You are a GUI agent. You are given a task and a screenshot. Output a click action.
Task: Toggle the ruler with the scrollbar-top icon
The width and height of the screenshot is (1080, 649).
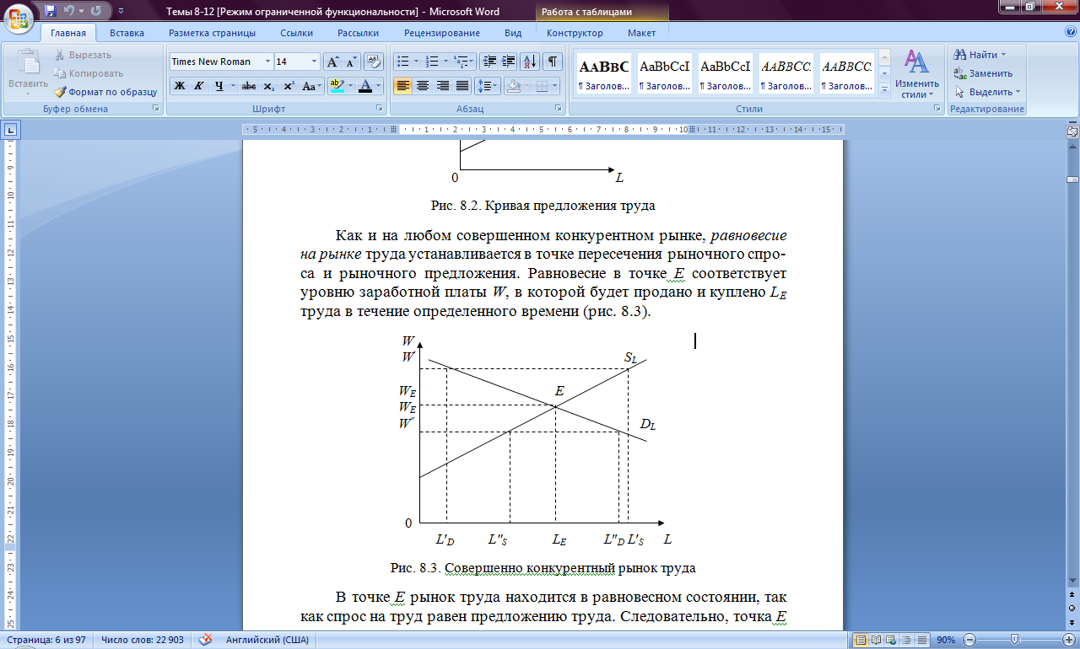(x=1072, y=132)
